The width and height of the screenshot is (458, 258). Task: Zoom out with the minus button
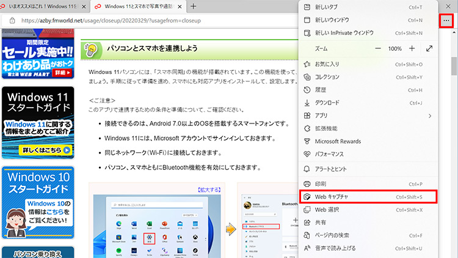378,48
